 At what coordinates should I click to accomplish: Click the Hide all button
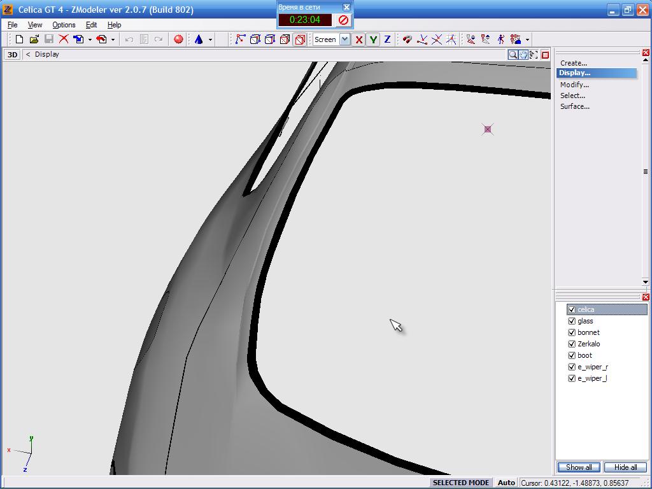[x=625, y=467]
